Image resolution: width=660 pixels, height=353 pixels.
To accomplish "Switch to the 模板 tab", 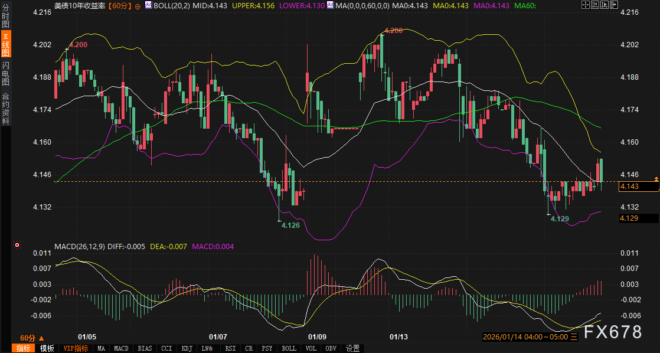I will click(47, 348).
